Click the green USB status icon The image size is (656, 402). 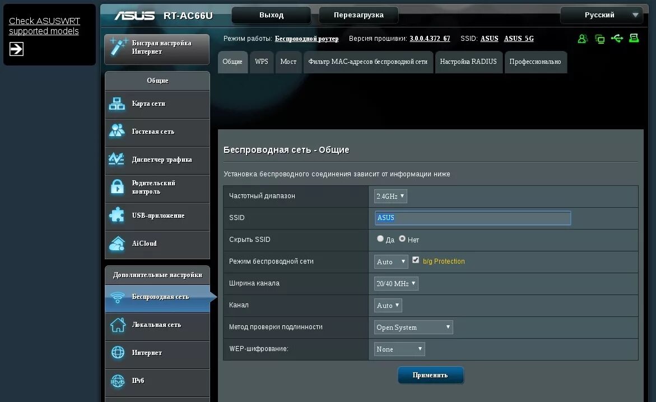tap(617, 39)
